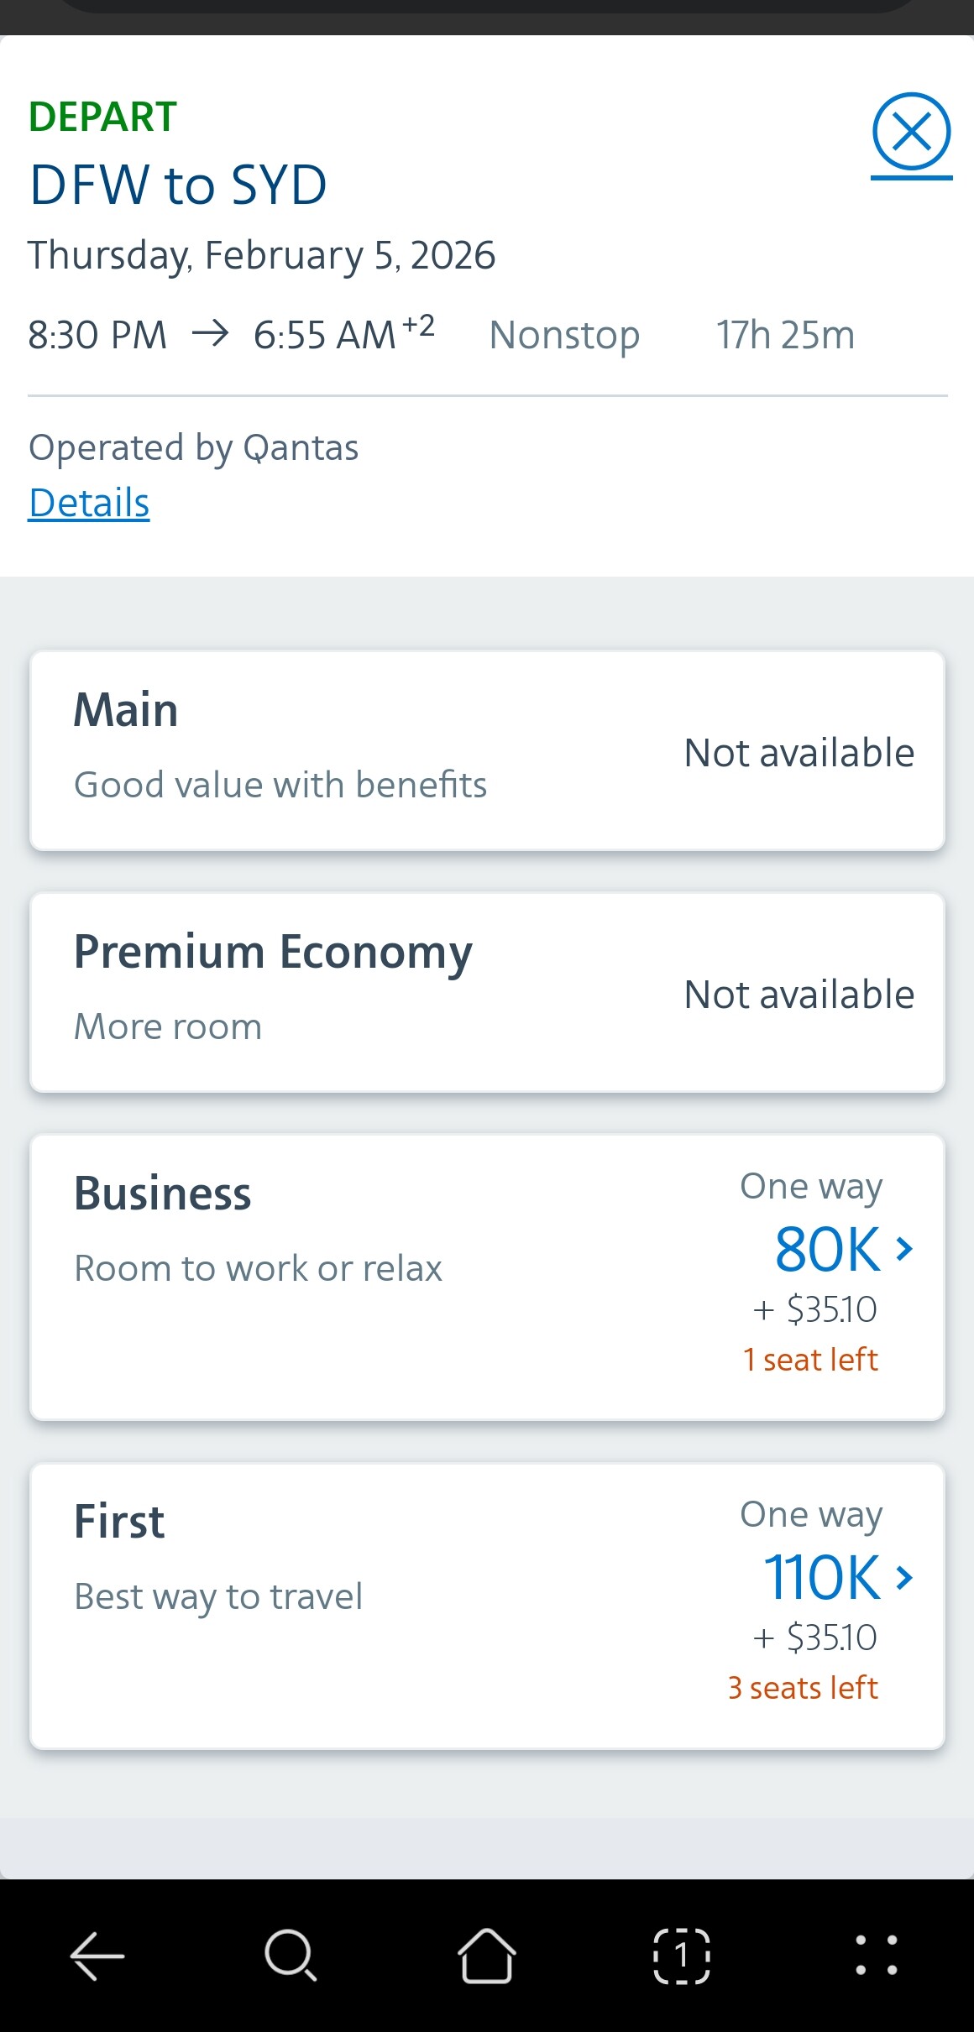Go to the home screen icon
Screen dimensions: 974x2032
486,1955
